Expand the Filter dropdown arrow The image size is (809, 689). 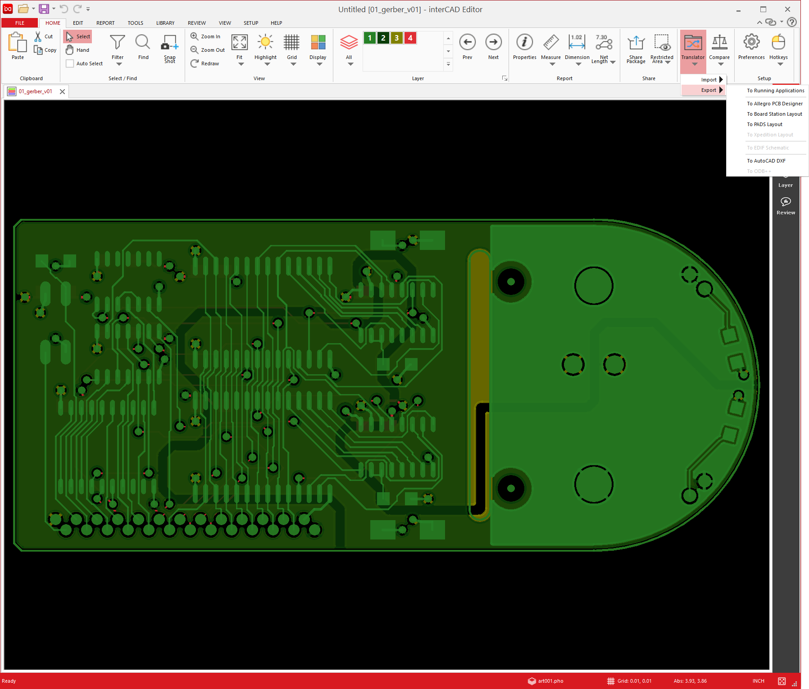point(119,64)
